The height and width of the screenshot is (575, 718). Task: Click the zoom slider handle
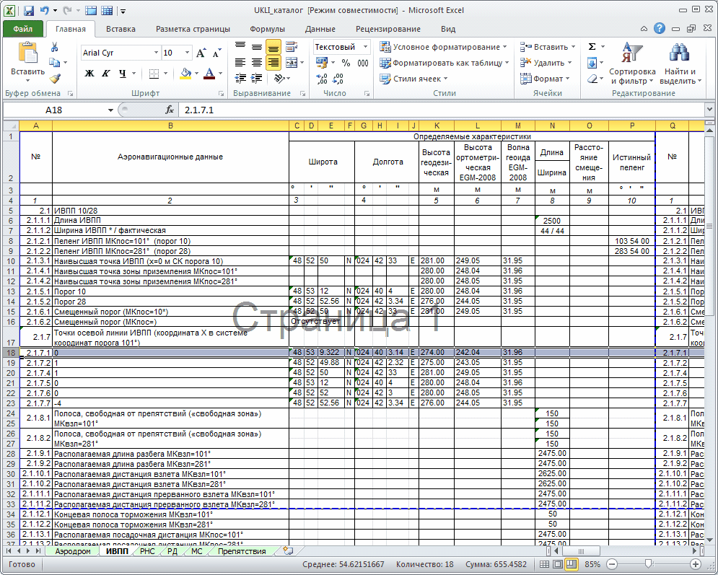[648, 563]
